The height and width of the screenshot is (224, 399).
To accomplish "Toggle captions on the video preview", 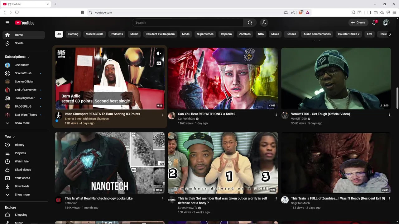I will pyautogui.click(x=159, y=63).
